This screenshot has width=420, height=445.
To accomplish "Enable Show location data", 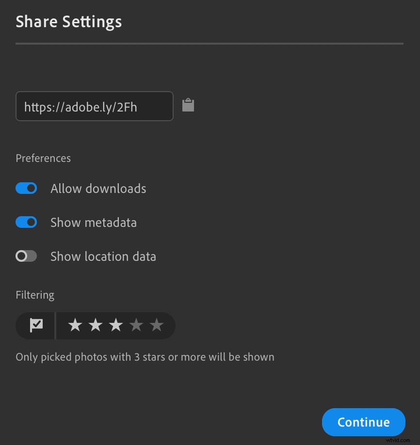I will point(26,256).
